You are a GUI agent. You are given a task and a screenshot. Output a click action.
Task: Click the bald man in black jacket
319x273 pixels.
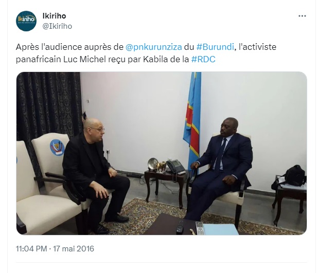tap(96, 173)
